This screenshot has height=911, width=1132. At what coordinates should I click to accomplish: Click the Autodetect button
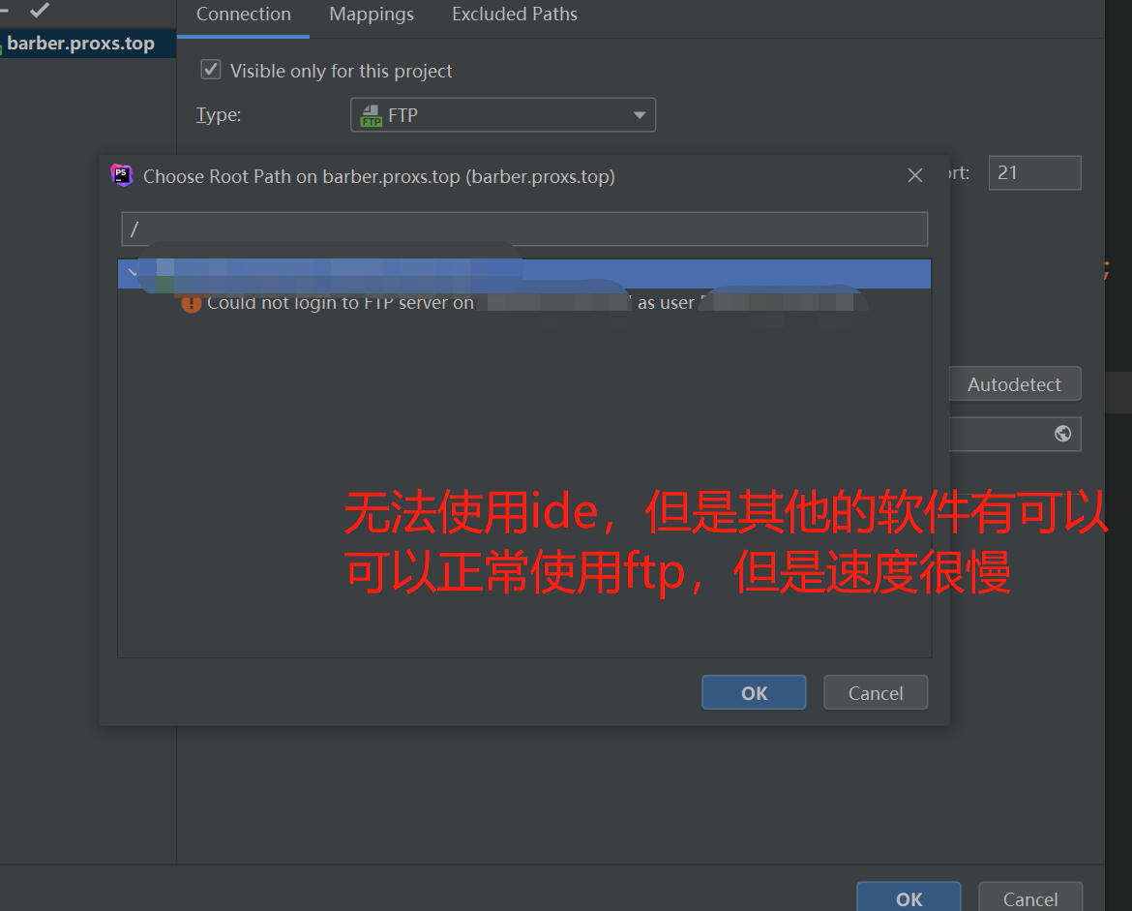pyautogui.click(x=1014, y=383)
